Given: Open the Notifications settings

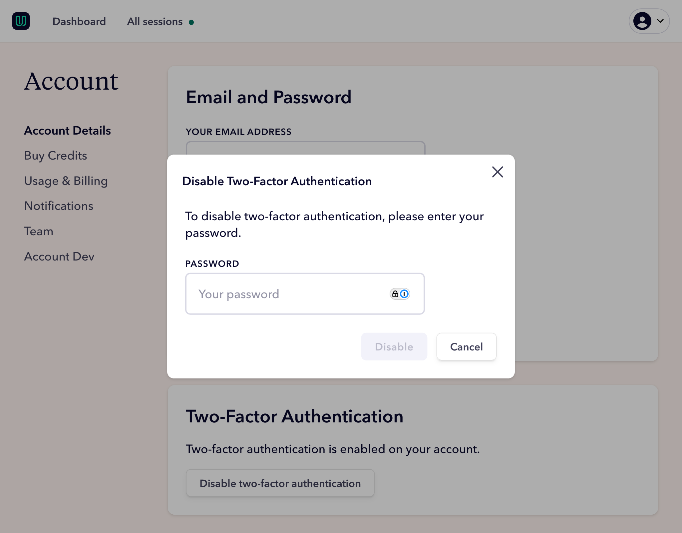Looking at the screenshot, I should click(59, 206).
